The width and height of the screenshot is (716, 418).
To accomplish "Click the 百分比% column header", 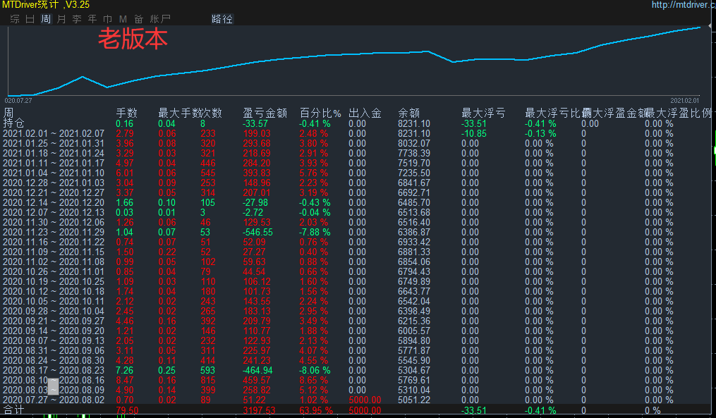I will pos(320,113).
